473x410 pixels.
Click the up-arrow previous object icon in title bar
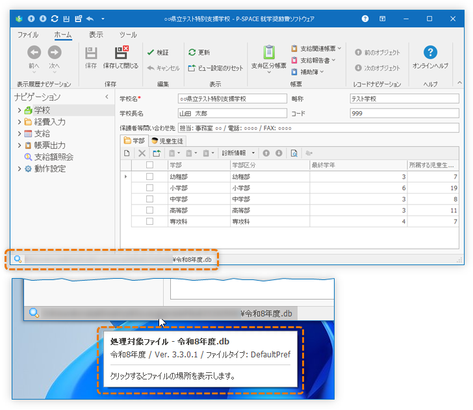pyautogui.click(x=31, y=19)
